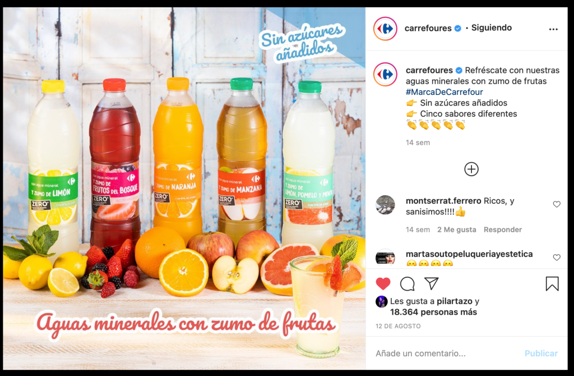Like montserrat.ferrero's comment heart
Viewport: 574px width, 376px height.
(x=557, y=204)
